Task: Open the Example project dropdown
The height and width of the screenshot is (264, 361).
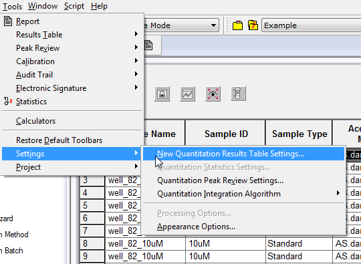Action: click(312, 25)
